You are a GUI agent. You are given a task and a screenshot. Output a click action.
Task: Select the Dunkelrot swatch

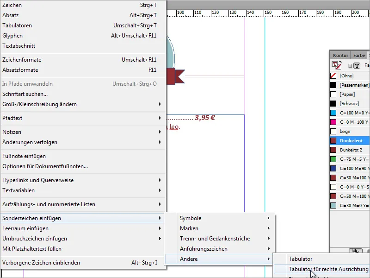pyautogui.click(x=350, y=141)
